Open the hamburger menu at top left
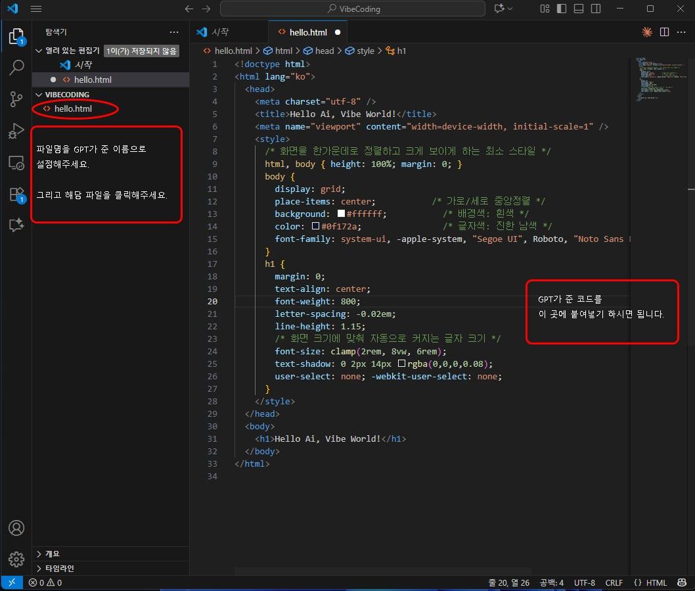695x591 pixels. click(37, 9)
